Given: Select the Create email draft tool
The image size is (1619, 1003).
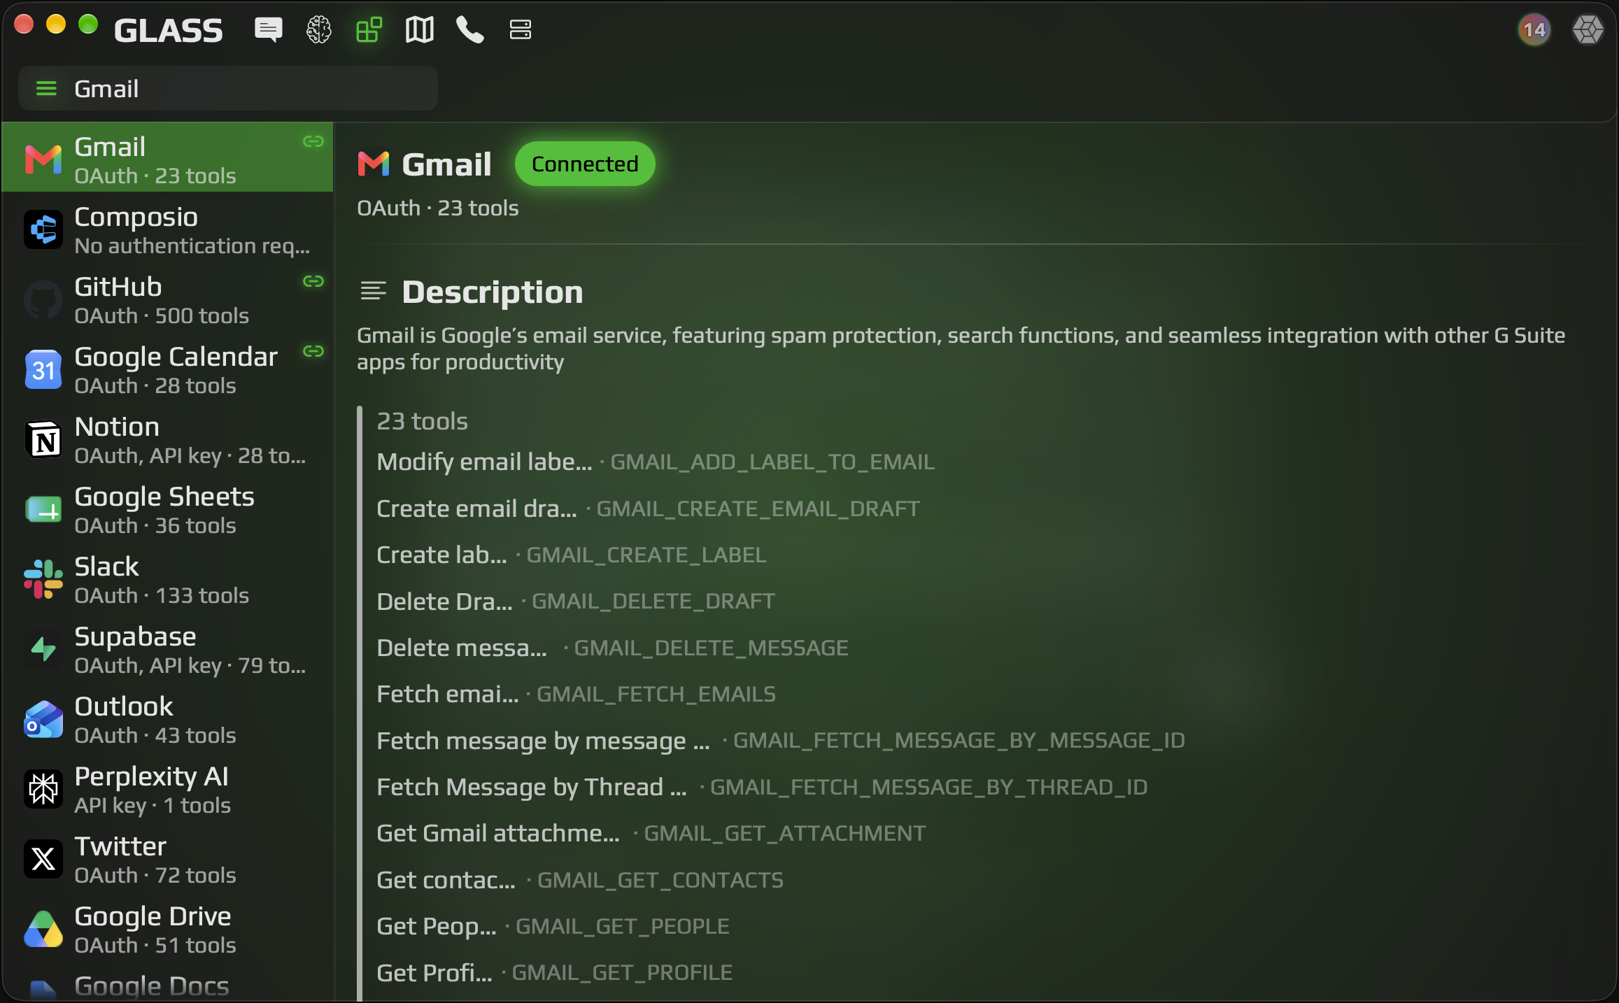Looking at the screenshot, I should point(648,508).
